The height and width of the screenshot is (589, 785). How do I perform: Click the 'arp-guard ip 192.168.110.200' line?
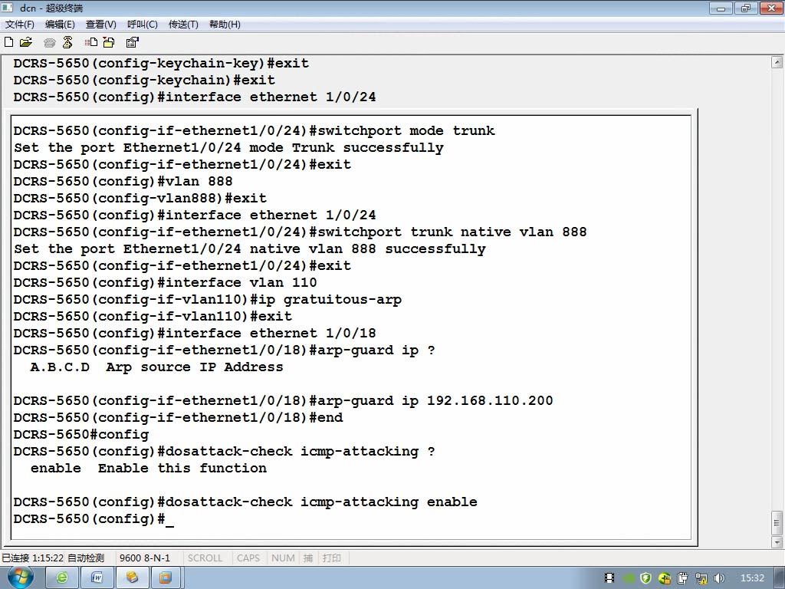(x=283, y=400)
